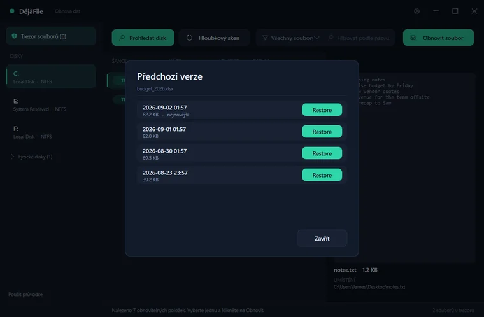This screenshot has height=317, width=484.
Task: Click the funnel filter icon
Action: (265, 38)
